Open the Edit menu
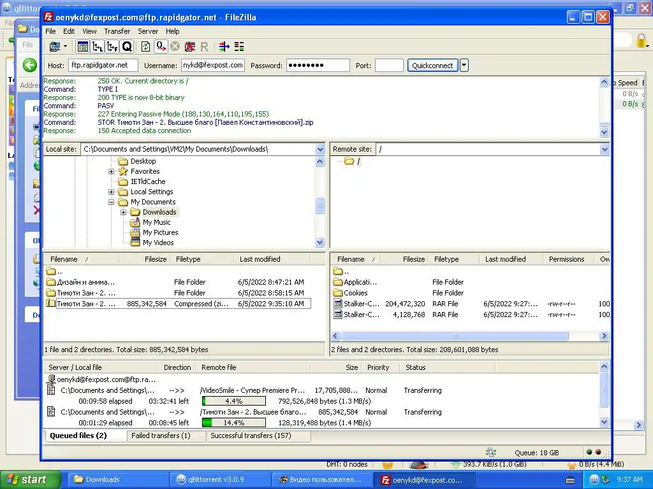 (69, 31)
